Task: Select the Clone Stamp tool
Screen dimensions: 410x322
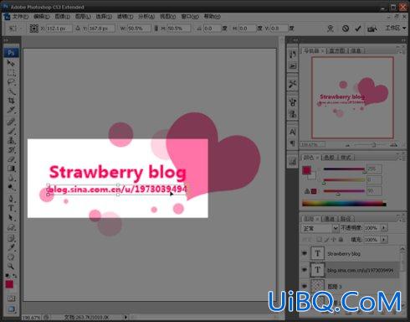Action: click(x=11, y=140)
